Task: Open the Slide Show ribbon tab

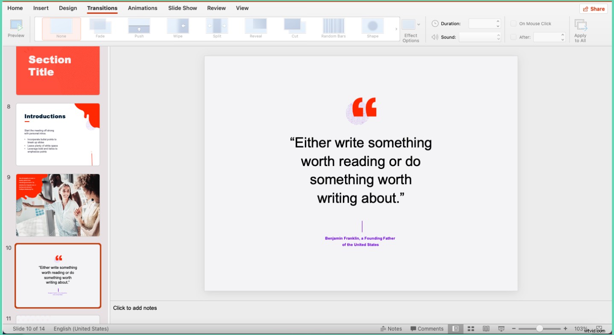Action: coord(182,8)
